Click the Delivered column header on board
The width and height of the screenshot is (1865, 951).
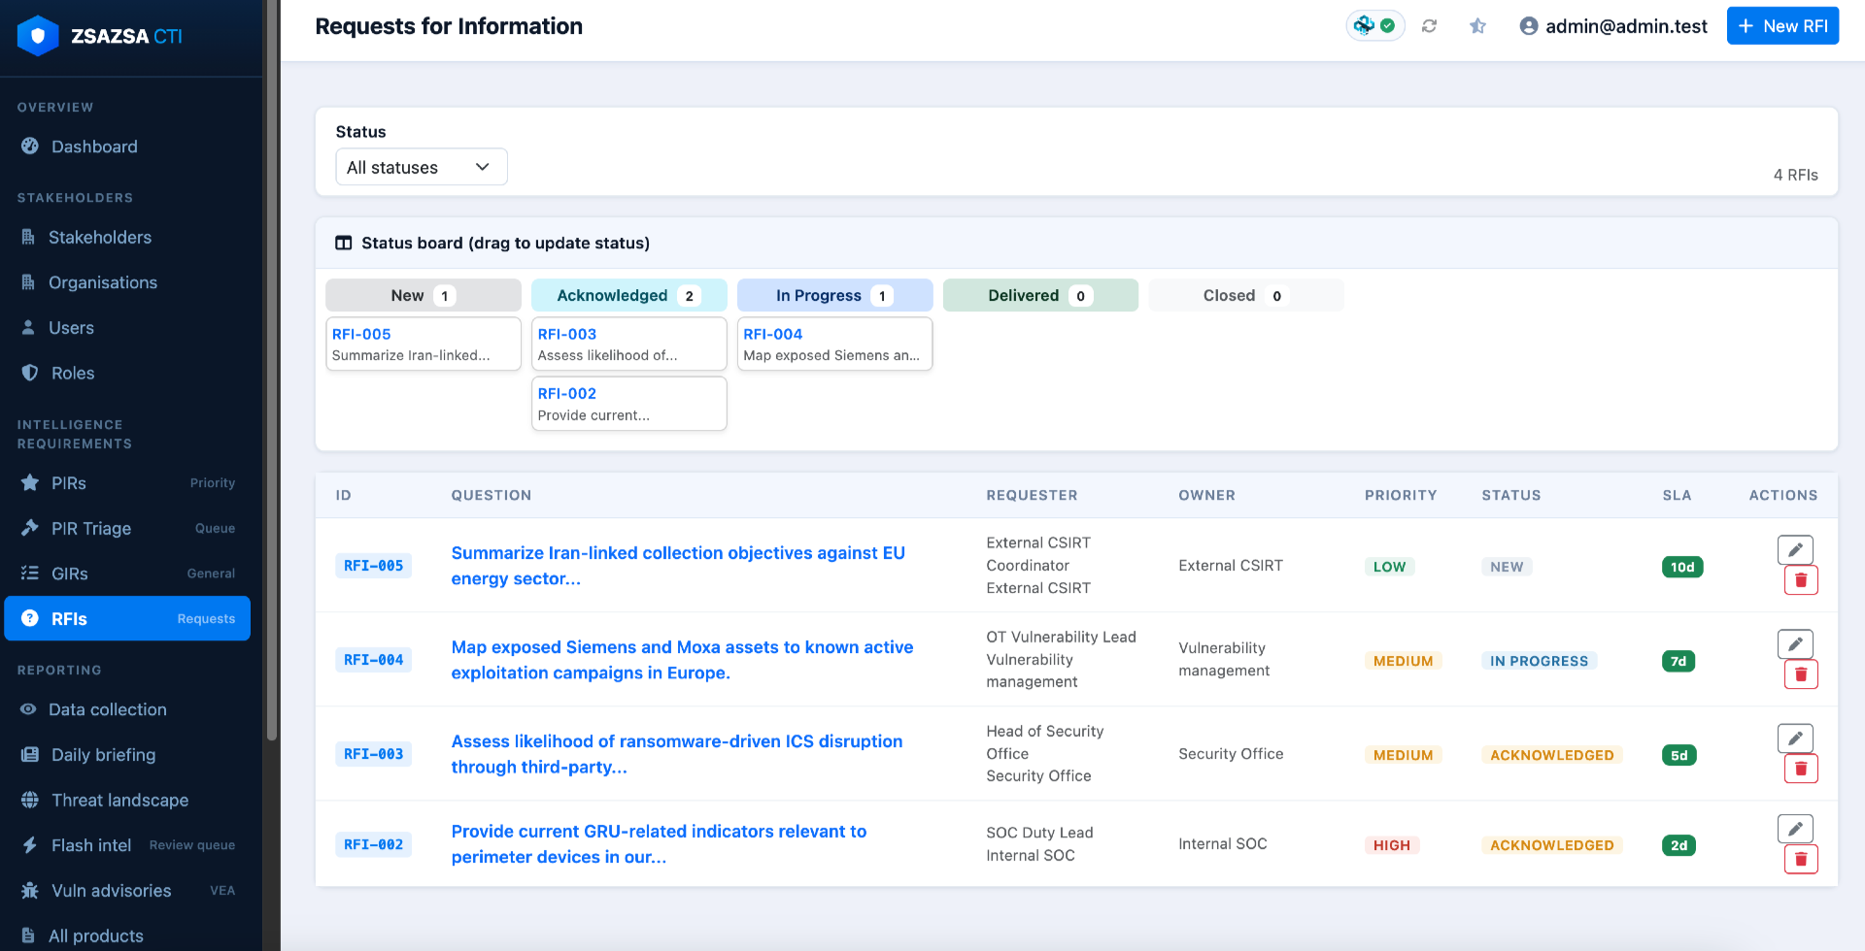1040,295
